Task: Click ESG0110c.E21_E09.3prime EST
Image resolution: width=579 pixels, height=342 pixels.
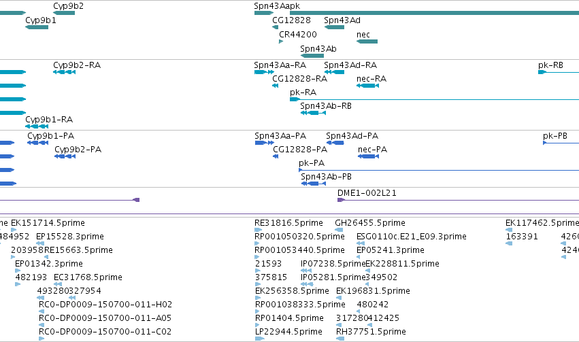Action: tap(361, 243)
